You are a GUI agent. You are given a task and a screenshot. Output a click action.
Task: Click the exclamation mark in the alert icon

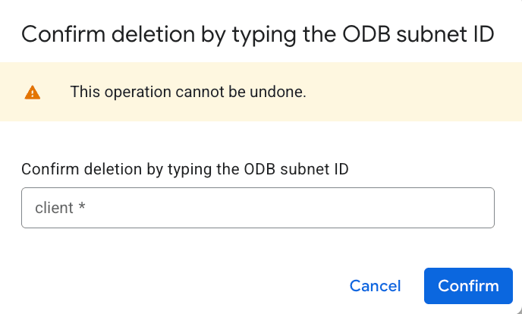(x=32, y=93)
